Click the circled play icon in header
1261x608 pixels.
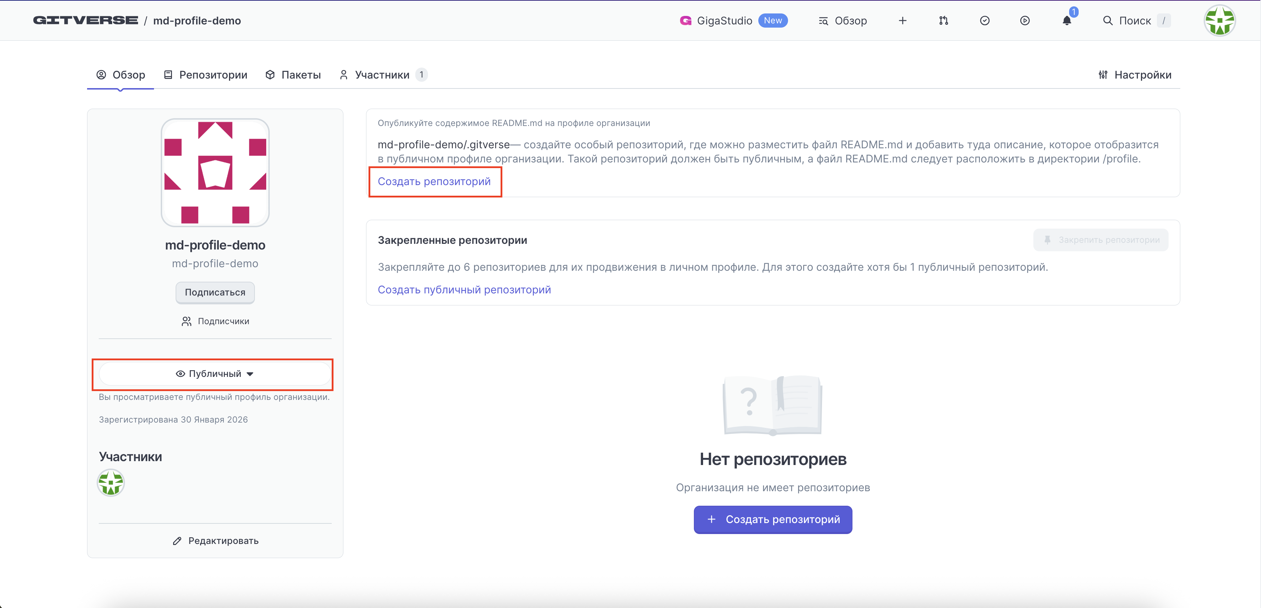[x=1025, y=21]
